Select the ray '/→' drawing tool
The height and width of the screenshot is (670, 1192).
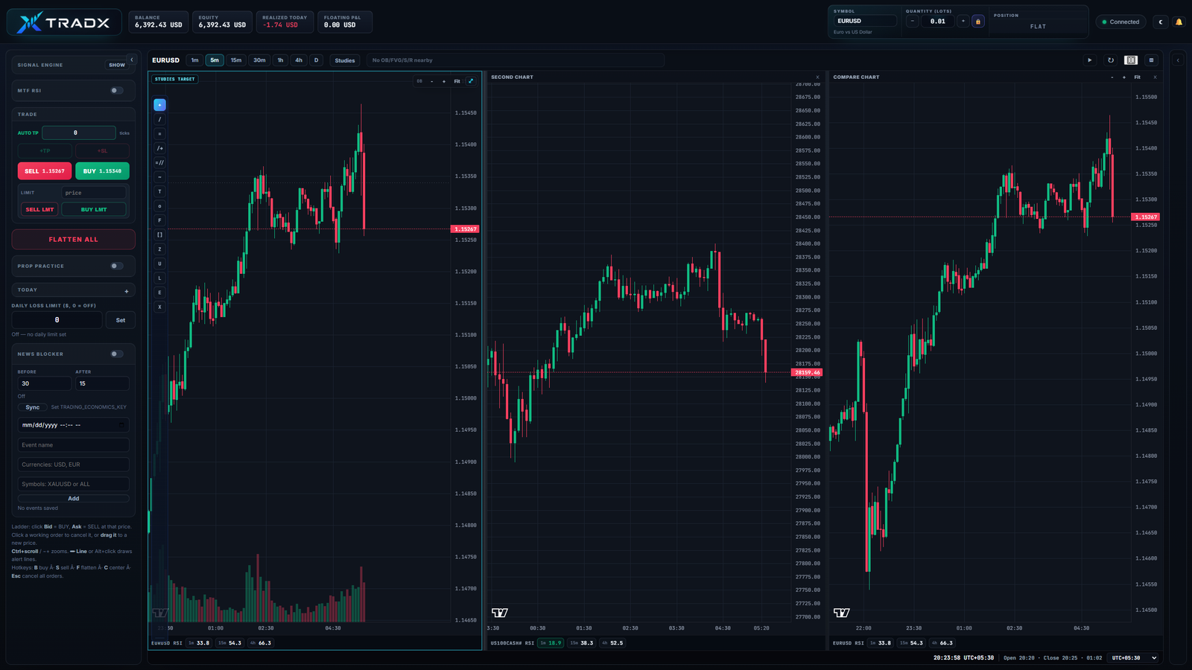tap(159, 148)
